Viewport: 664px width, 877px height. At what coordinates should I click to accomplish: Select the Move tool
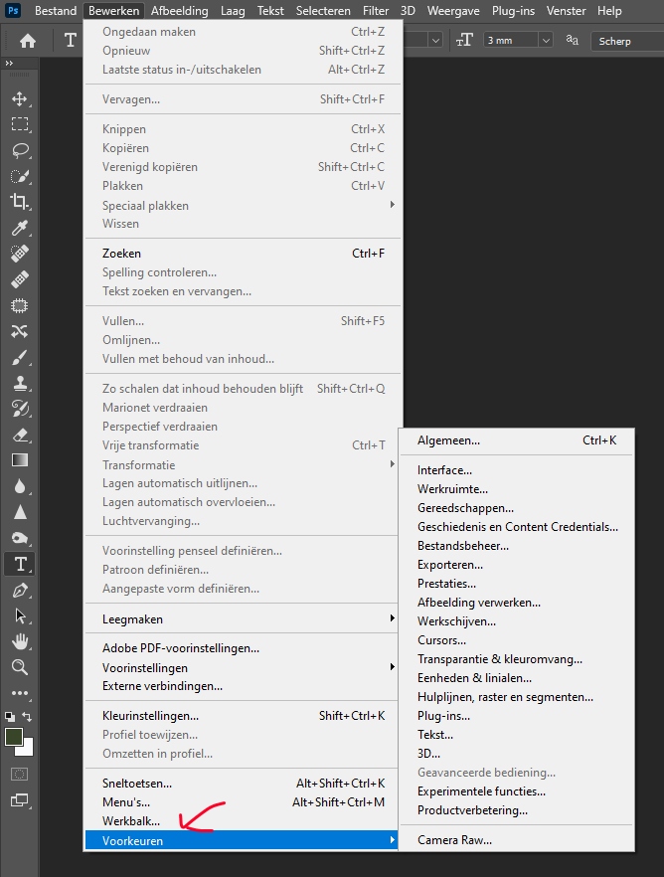20,99
